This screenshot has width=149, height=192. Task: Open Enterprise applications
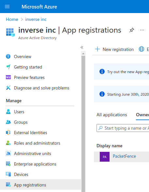click(35, 164)
